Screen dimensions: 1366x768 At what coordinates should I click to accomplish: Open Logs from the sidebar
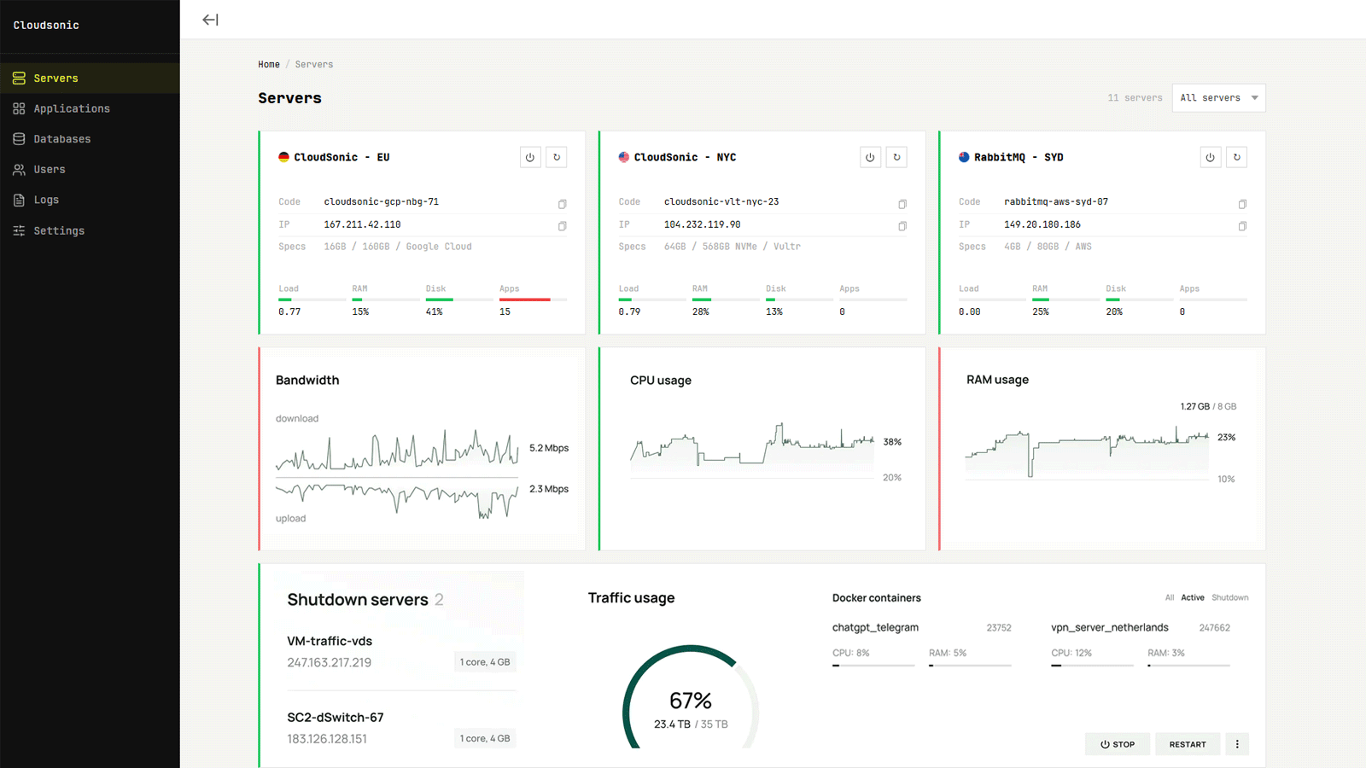90,200
